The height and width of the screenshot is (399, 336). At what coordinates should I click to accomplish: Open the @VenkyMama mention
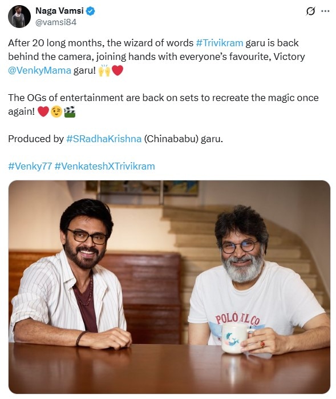[x=40, y=70]
